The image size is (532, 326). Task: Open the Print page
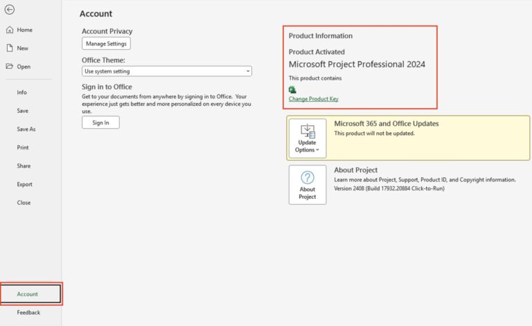(23, 147)
